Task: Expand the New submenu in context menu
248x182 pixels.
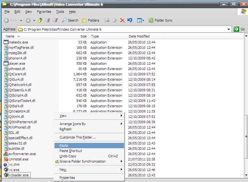Action: (121, 169)
